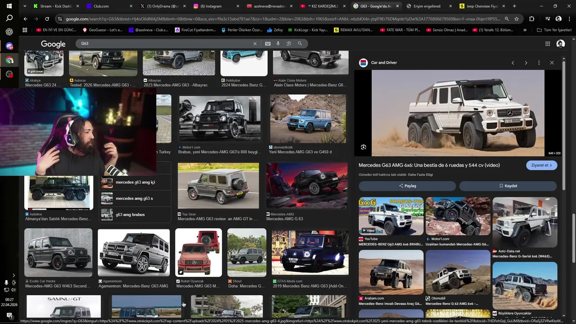
Task: Open the Windows Start menu
Action: [x=9, y=6]
